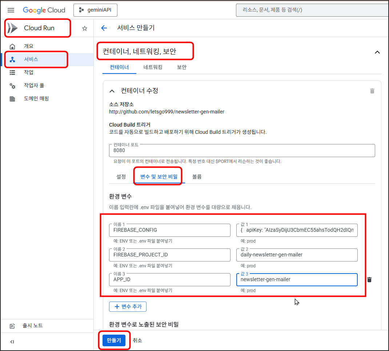The width and height of the screenshot is (389, 351).
Task: Click the 출시 노트 notes icon
Action: tap(12, 326)
